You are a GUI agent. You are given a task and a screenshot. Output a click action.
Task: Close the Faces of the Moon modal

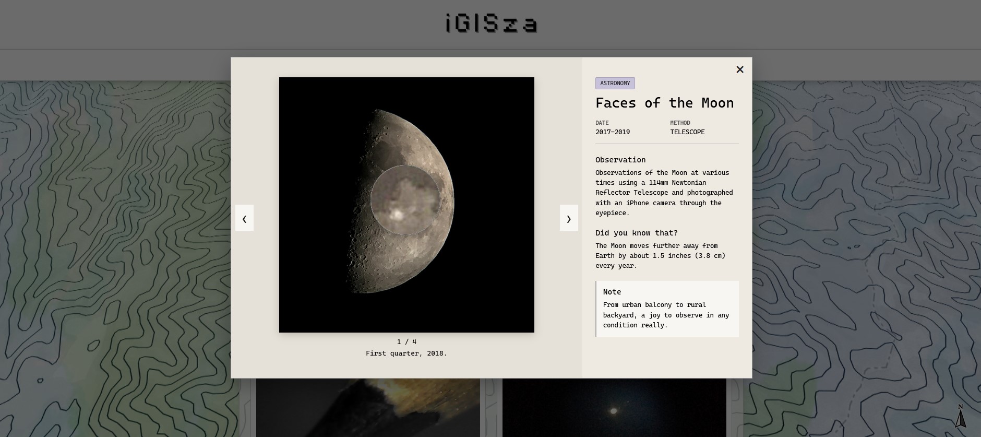[x=739, y=69]
